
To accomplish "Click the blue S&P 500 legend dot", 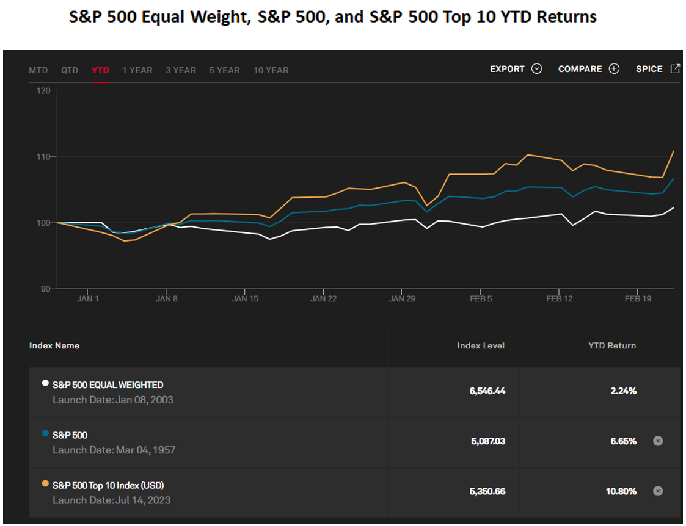I will (x=45, y=434).
